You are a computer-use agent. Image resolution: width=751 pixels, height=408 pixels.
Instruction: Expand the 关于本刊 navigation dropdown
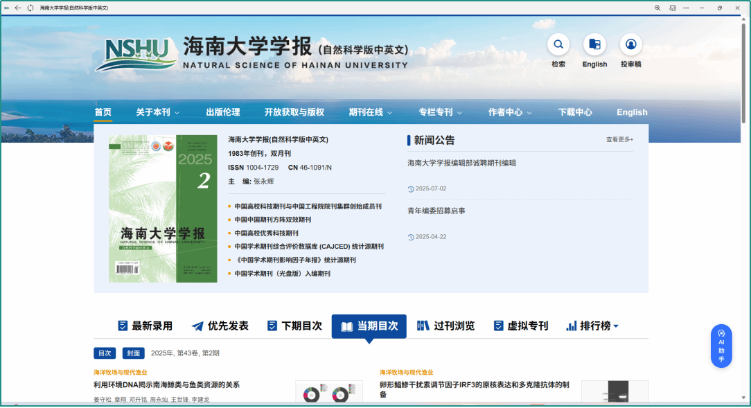[x=157, y=112]
